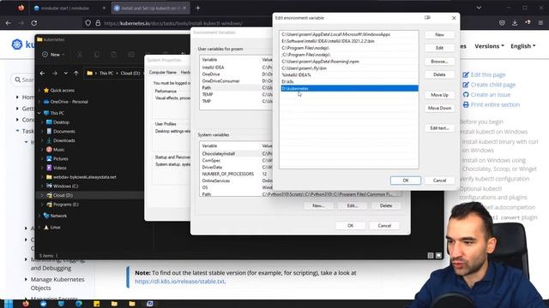Viewport: 549px width, 308px height.
Task: Go up one folder in File Explorer
Action: click(76, 73)
